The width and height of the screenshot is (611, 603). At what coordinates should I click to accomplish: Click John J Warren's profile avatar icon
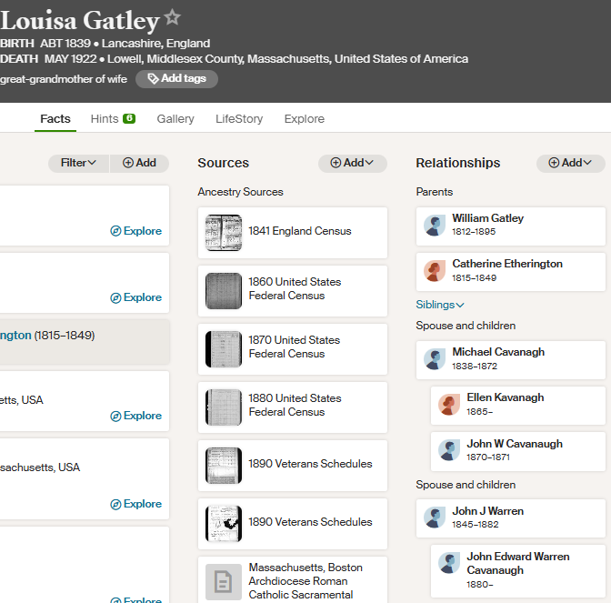coord(435,518)
